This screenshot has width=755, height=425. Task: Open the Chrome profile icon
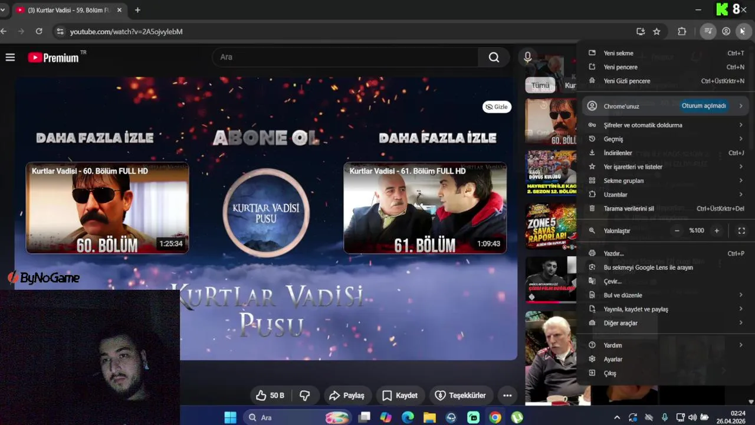pyautogui.click(x=726, y=31)
